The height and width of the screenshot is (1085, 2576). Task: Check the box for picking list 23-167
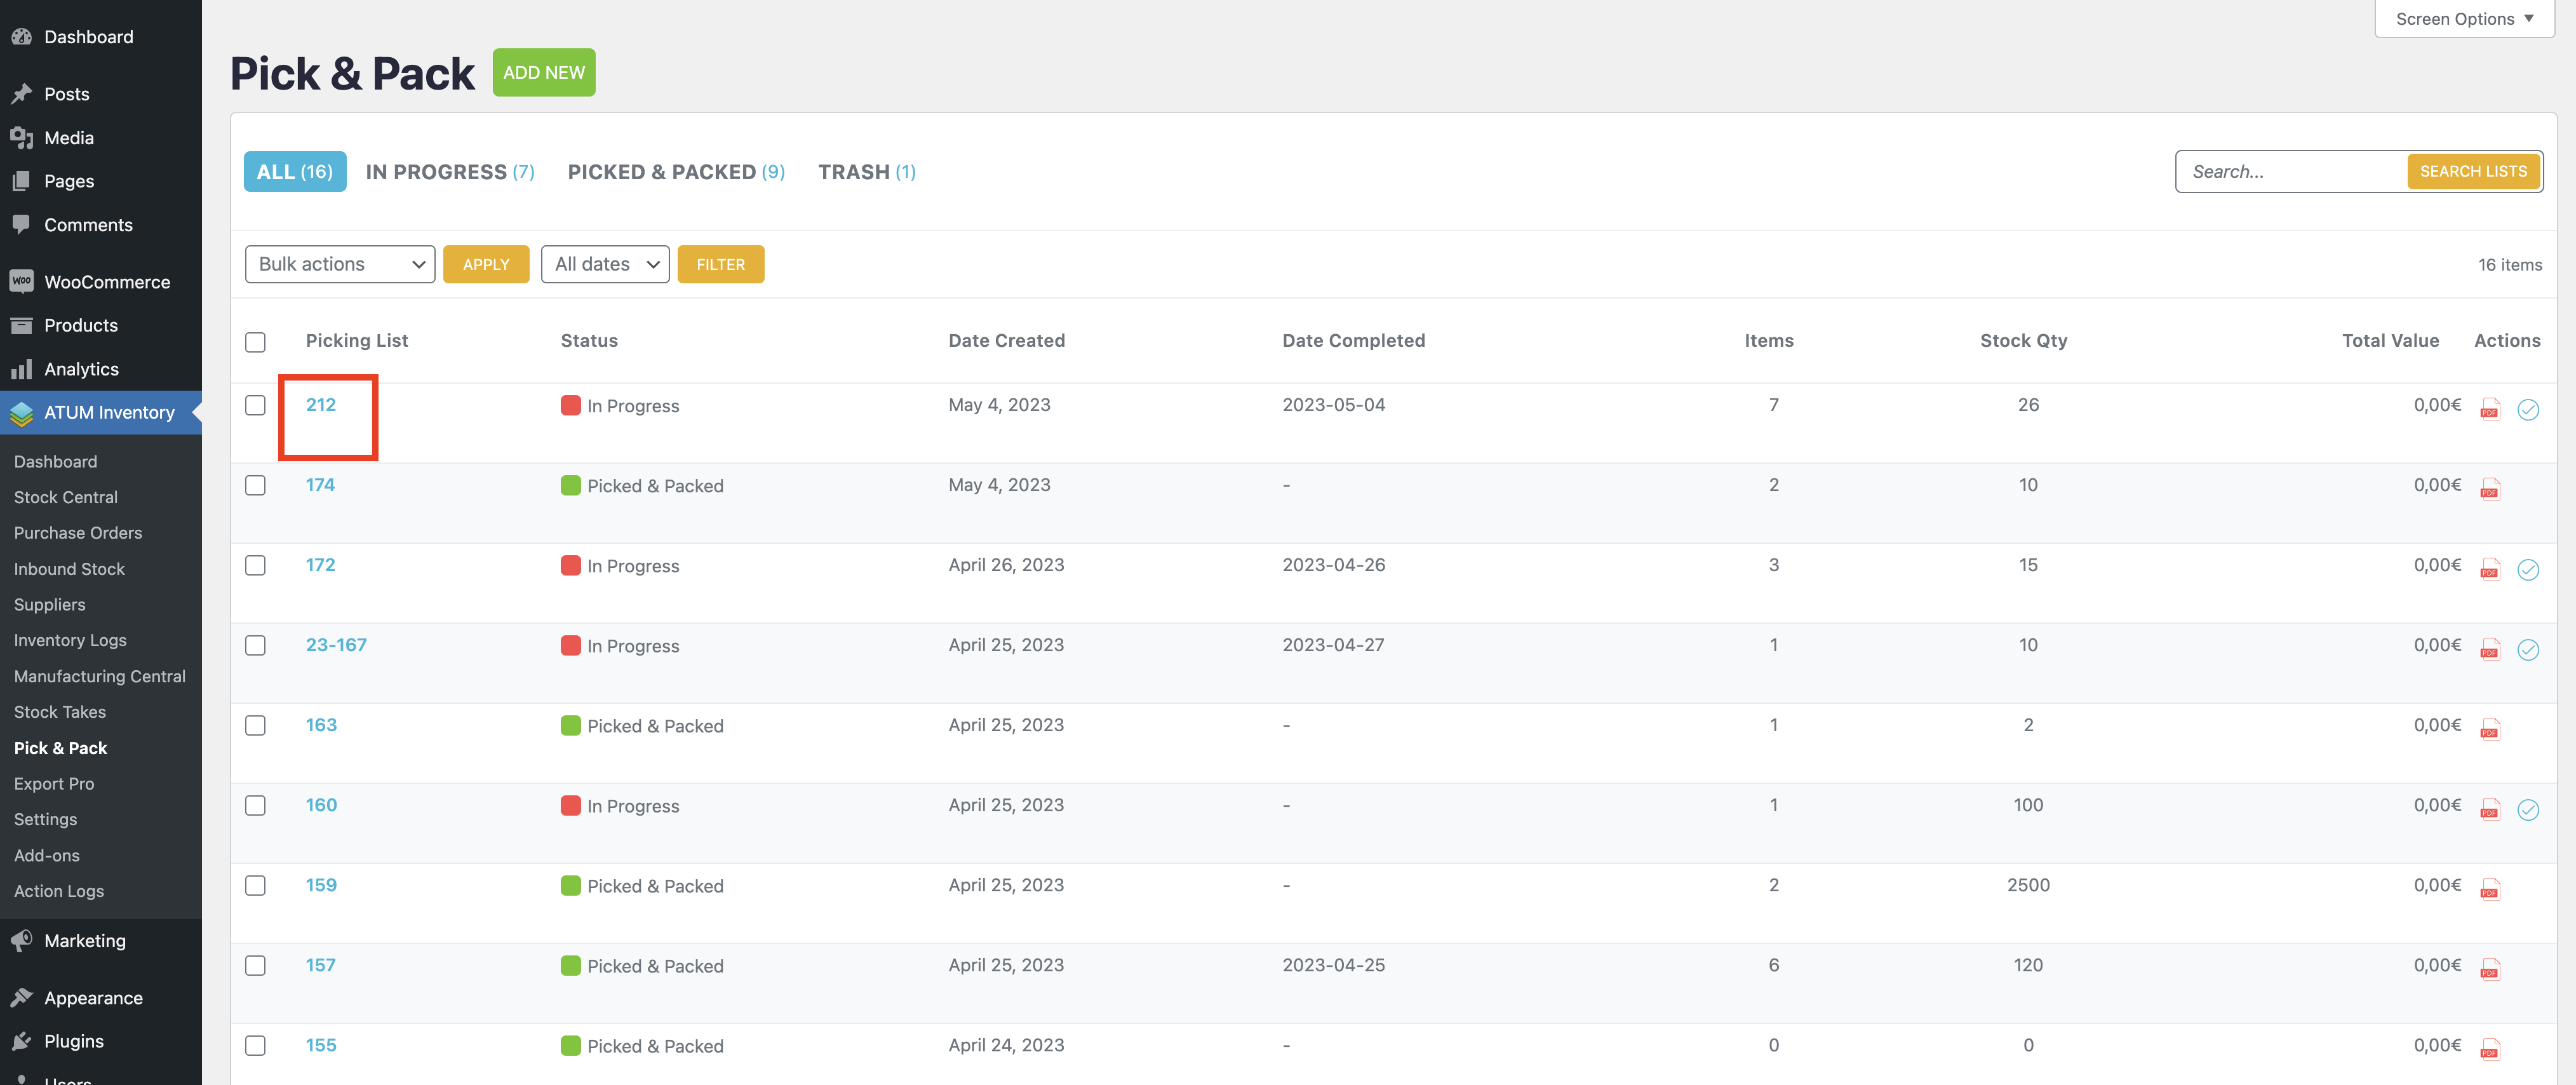(255, 645)
